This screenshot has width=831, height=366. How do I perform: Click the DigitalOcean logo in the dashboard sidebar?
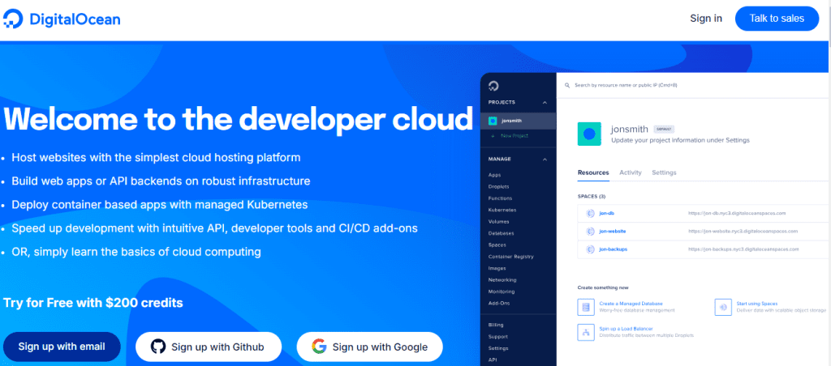[x=493, y=86]
